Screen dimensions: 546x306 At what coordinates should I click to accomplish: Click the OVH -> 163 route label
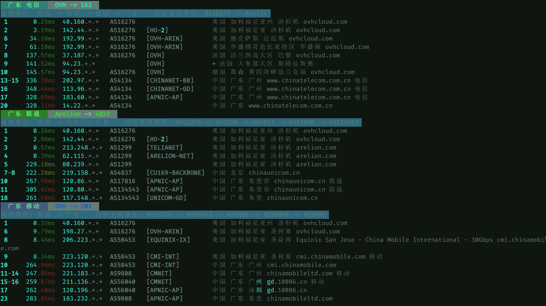click(73, 5)
